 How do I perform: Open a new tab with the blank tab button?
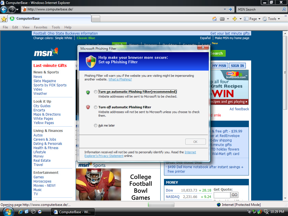(96, 19)
